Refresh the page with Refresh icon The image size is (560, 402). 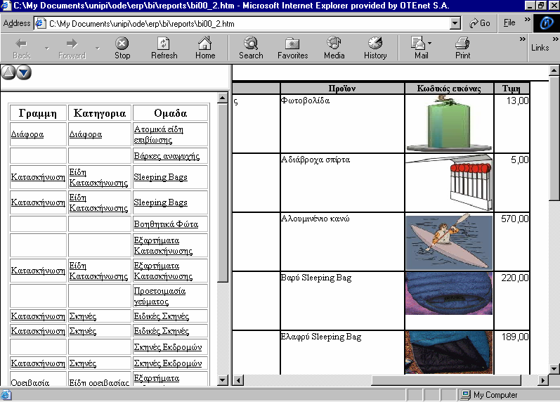[x=164, y=44]
